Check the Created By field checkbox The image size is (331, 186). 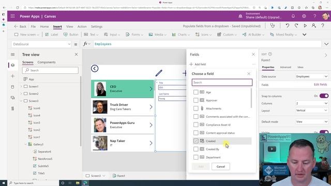(195, 149)
